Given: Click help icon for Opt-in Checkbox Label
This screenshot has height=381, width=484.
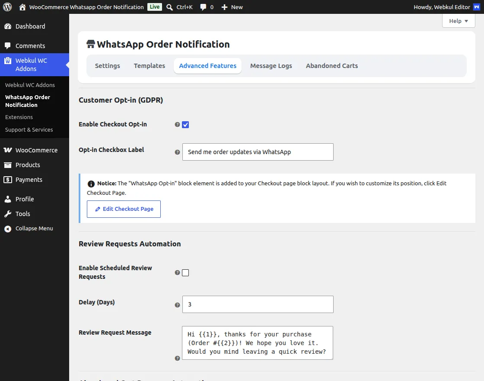Looking at the screenshot, I should 177,152.
